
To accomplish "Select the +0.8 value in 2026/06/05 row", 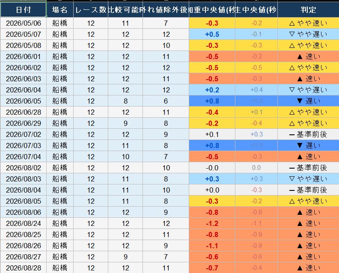I will [212, 101].
